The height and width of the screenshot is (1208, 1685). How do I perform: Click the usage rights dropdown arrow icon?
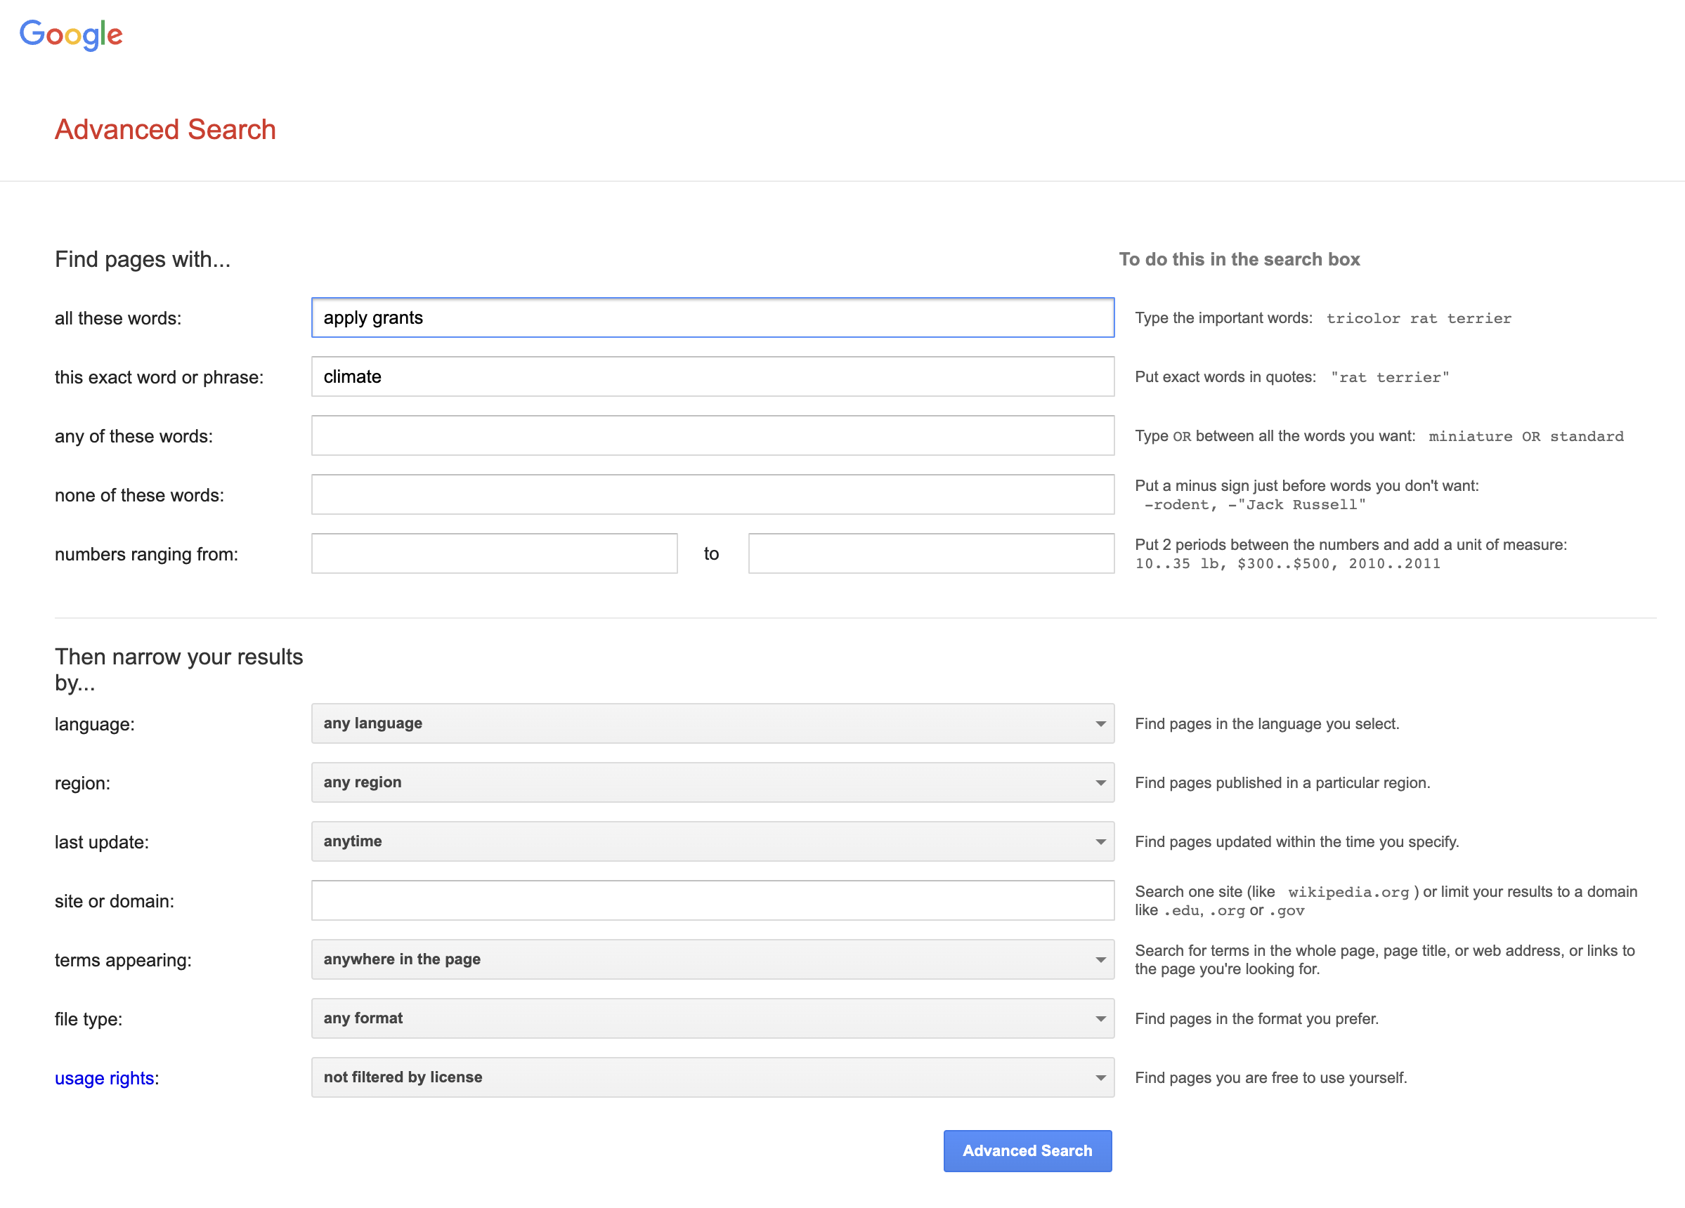click(1100, 1078)
